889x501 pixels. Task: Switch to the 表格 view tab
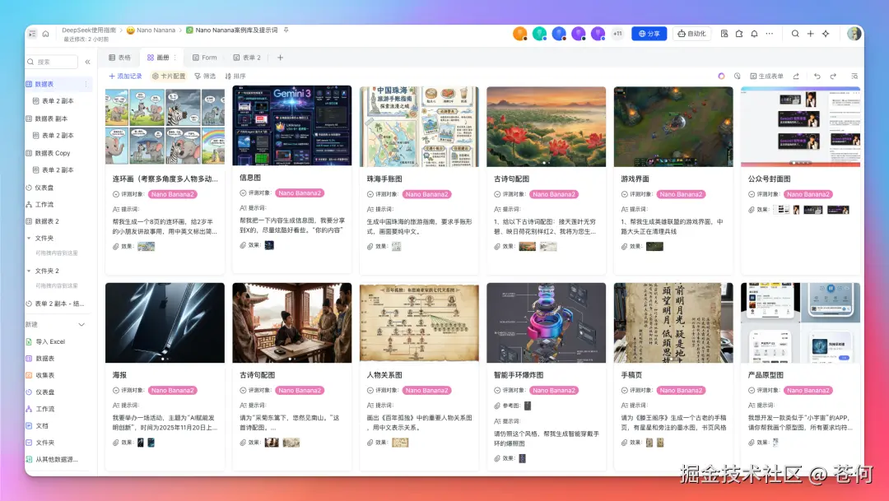[123, 58]
